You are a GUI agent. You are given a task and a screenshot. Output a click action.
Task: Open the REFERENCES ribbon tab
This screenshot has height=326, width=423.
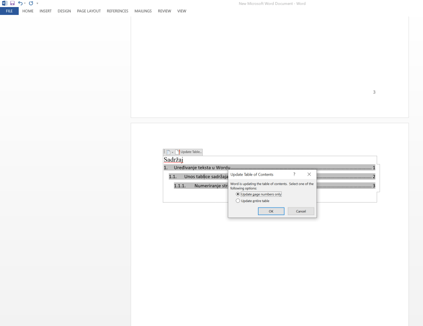point(117,11)
